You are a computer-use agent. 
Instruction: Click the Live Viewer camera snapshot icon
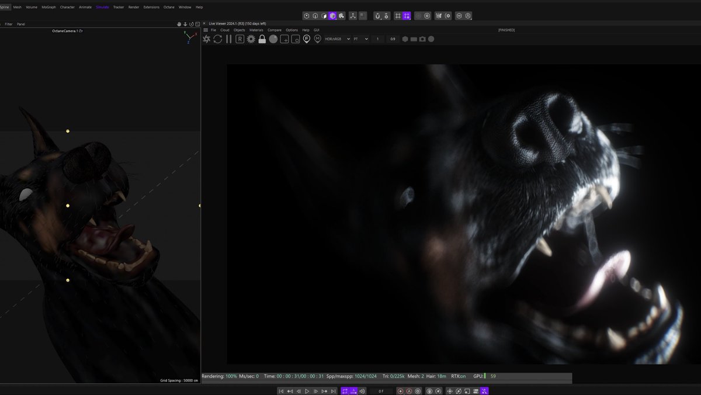point(422,39)
